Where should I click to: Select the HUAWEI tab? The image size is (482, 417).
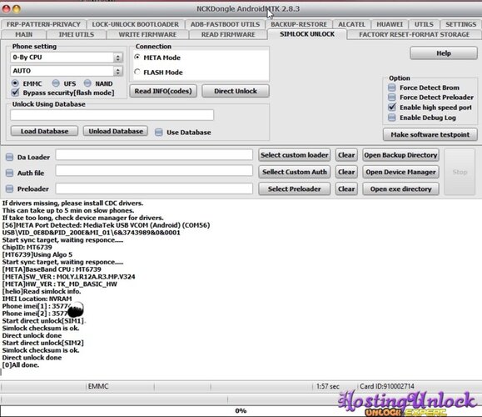tap(390, 24)
